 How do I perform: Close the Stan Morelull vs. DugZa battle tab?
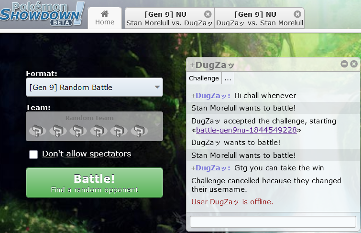point(208,14)
